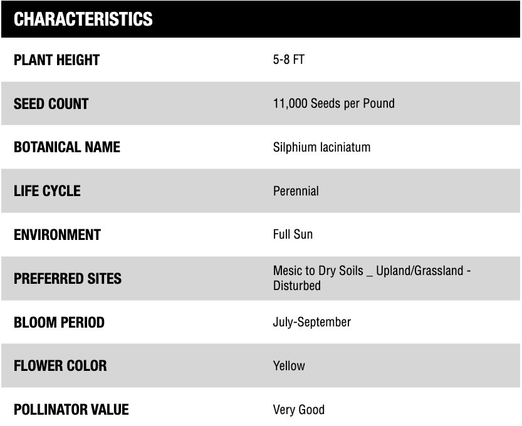Click the Full Sun value

[293, 234]
